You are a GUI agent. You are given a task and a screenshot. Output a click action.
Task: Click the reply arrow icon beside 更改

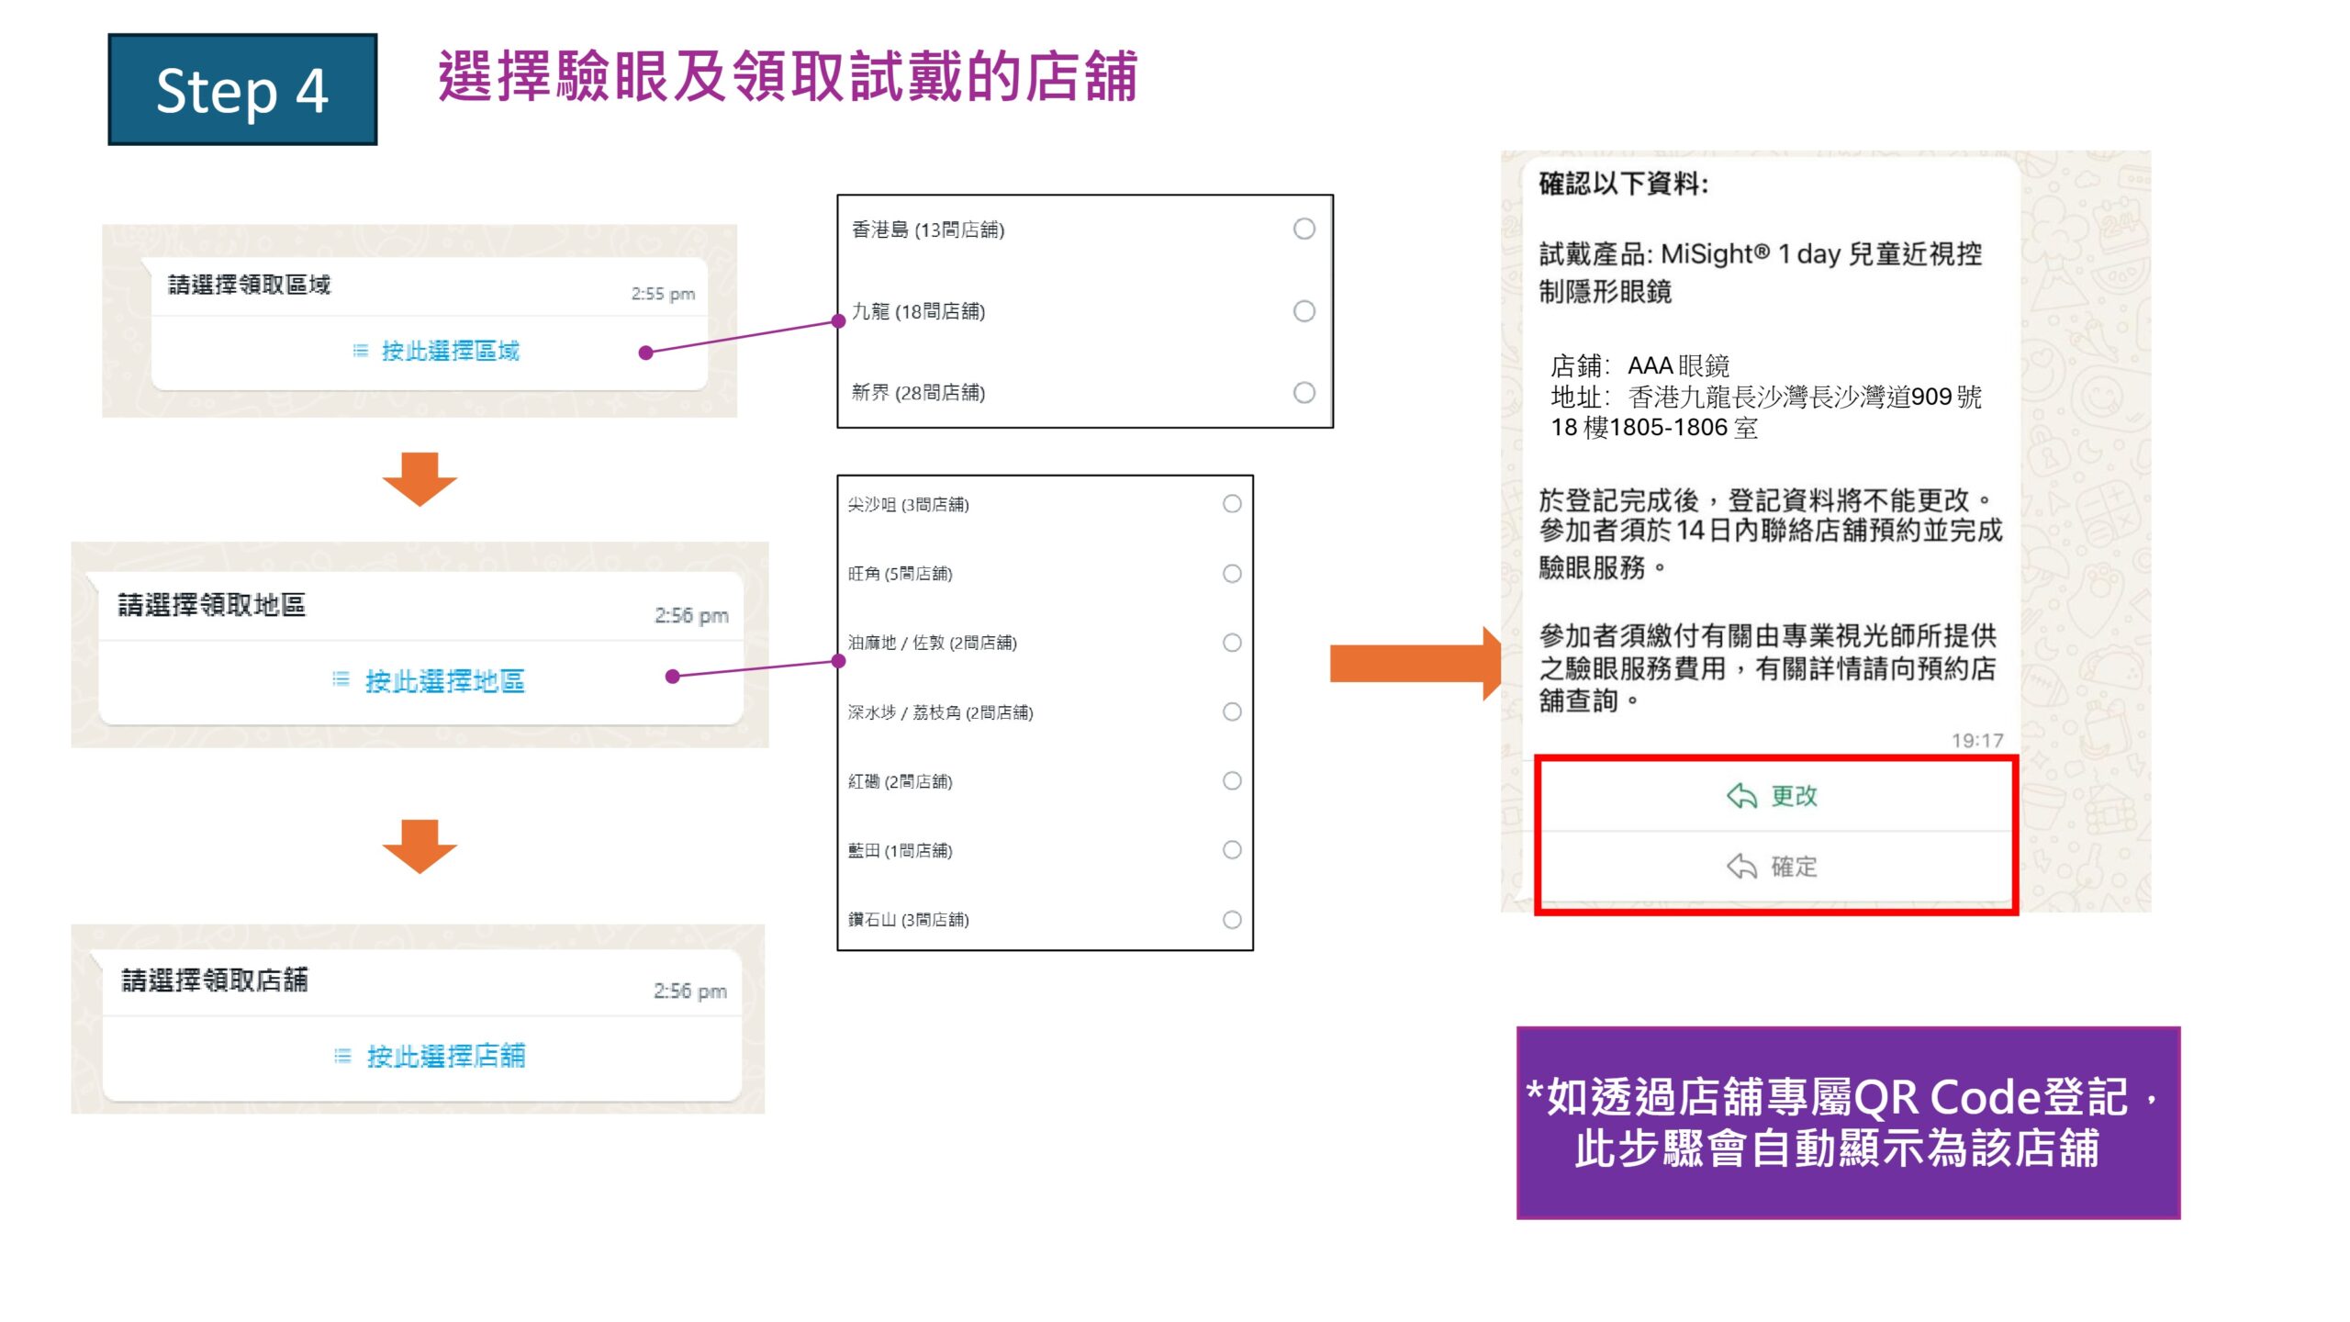[x=1741, y=795]
